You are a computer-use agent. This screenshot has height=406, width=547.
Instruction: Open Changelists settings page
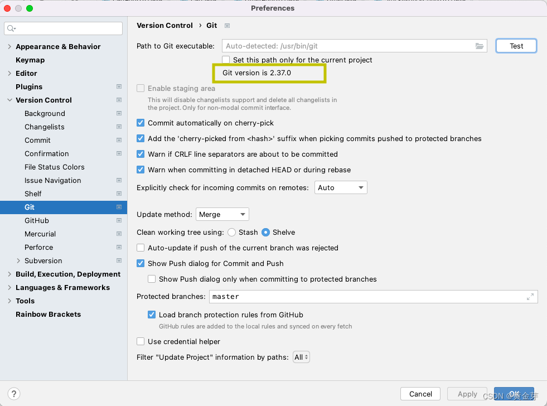click(x=44, y=127)
